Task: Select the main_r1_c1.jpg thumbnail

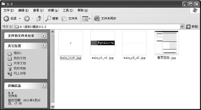Action: pos(103,43)
